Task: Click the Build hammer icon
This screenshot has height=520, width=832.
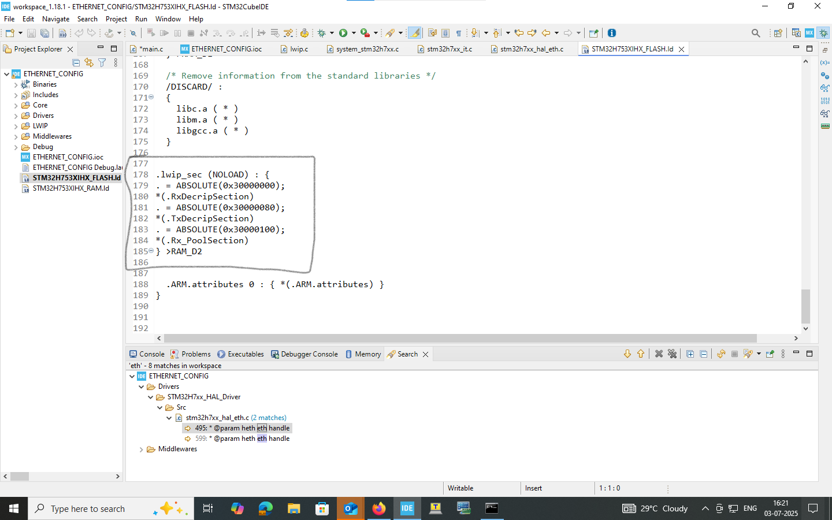Action: [x=62, y=33]
